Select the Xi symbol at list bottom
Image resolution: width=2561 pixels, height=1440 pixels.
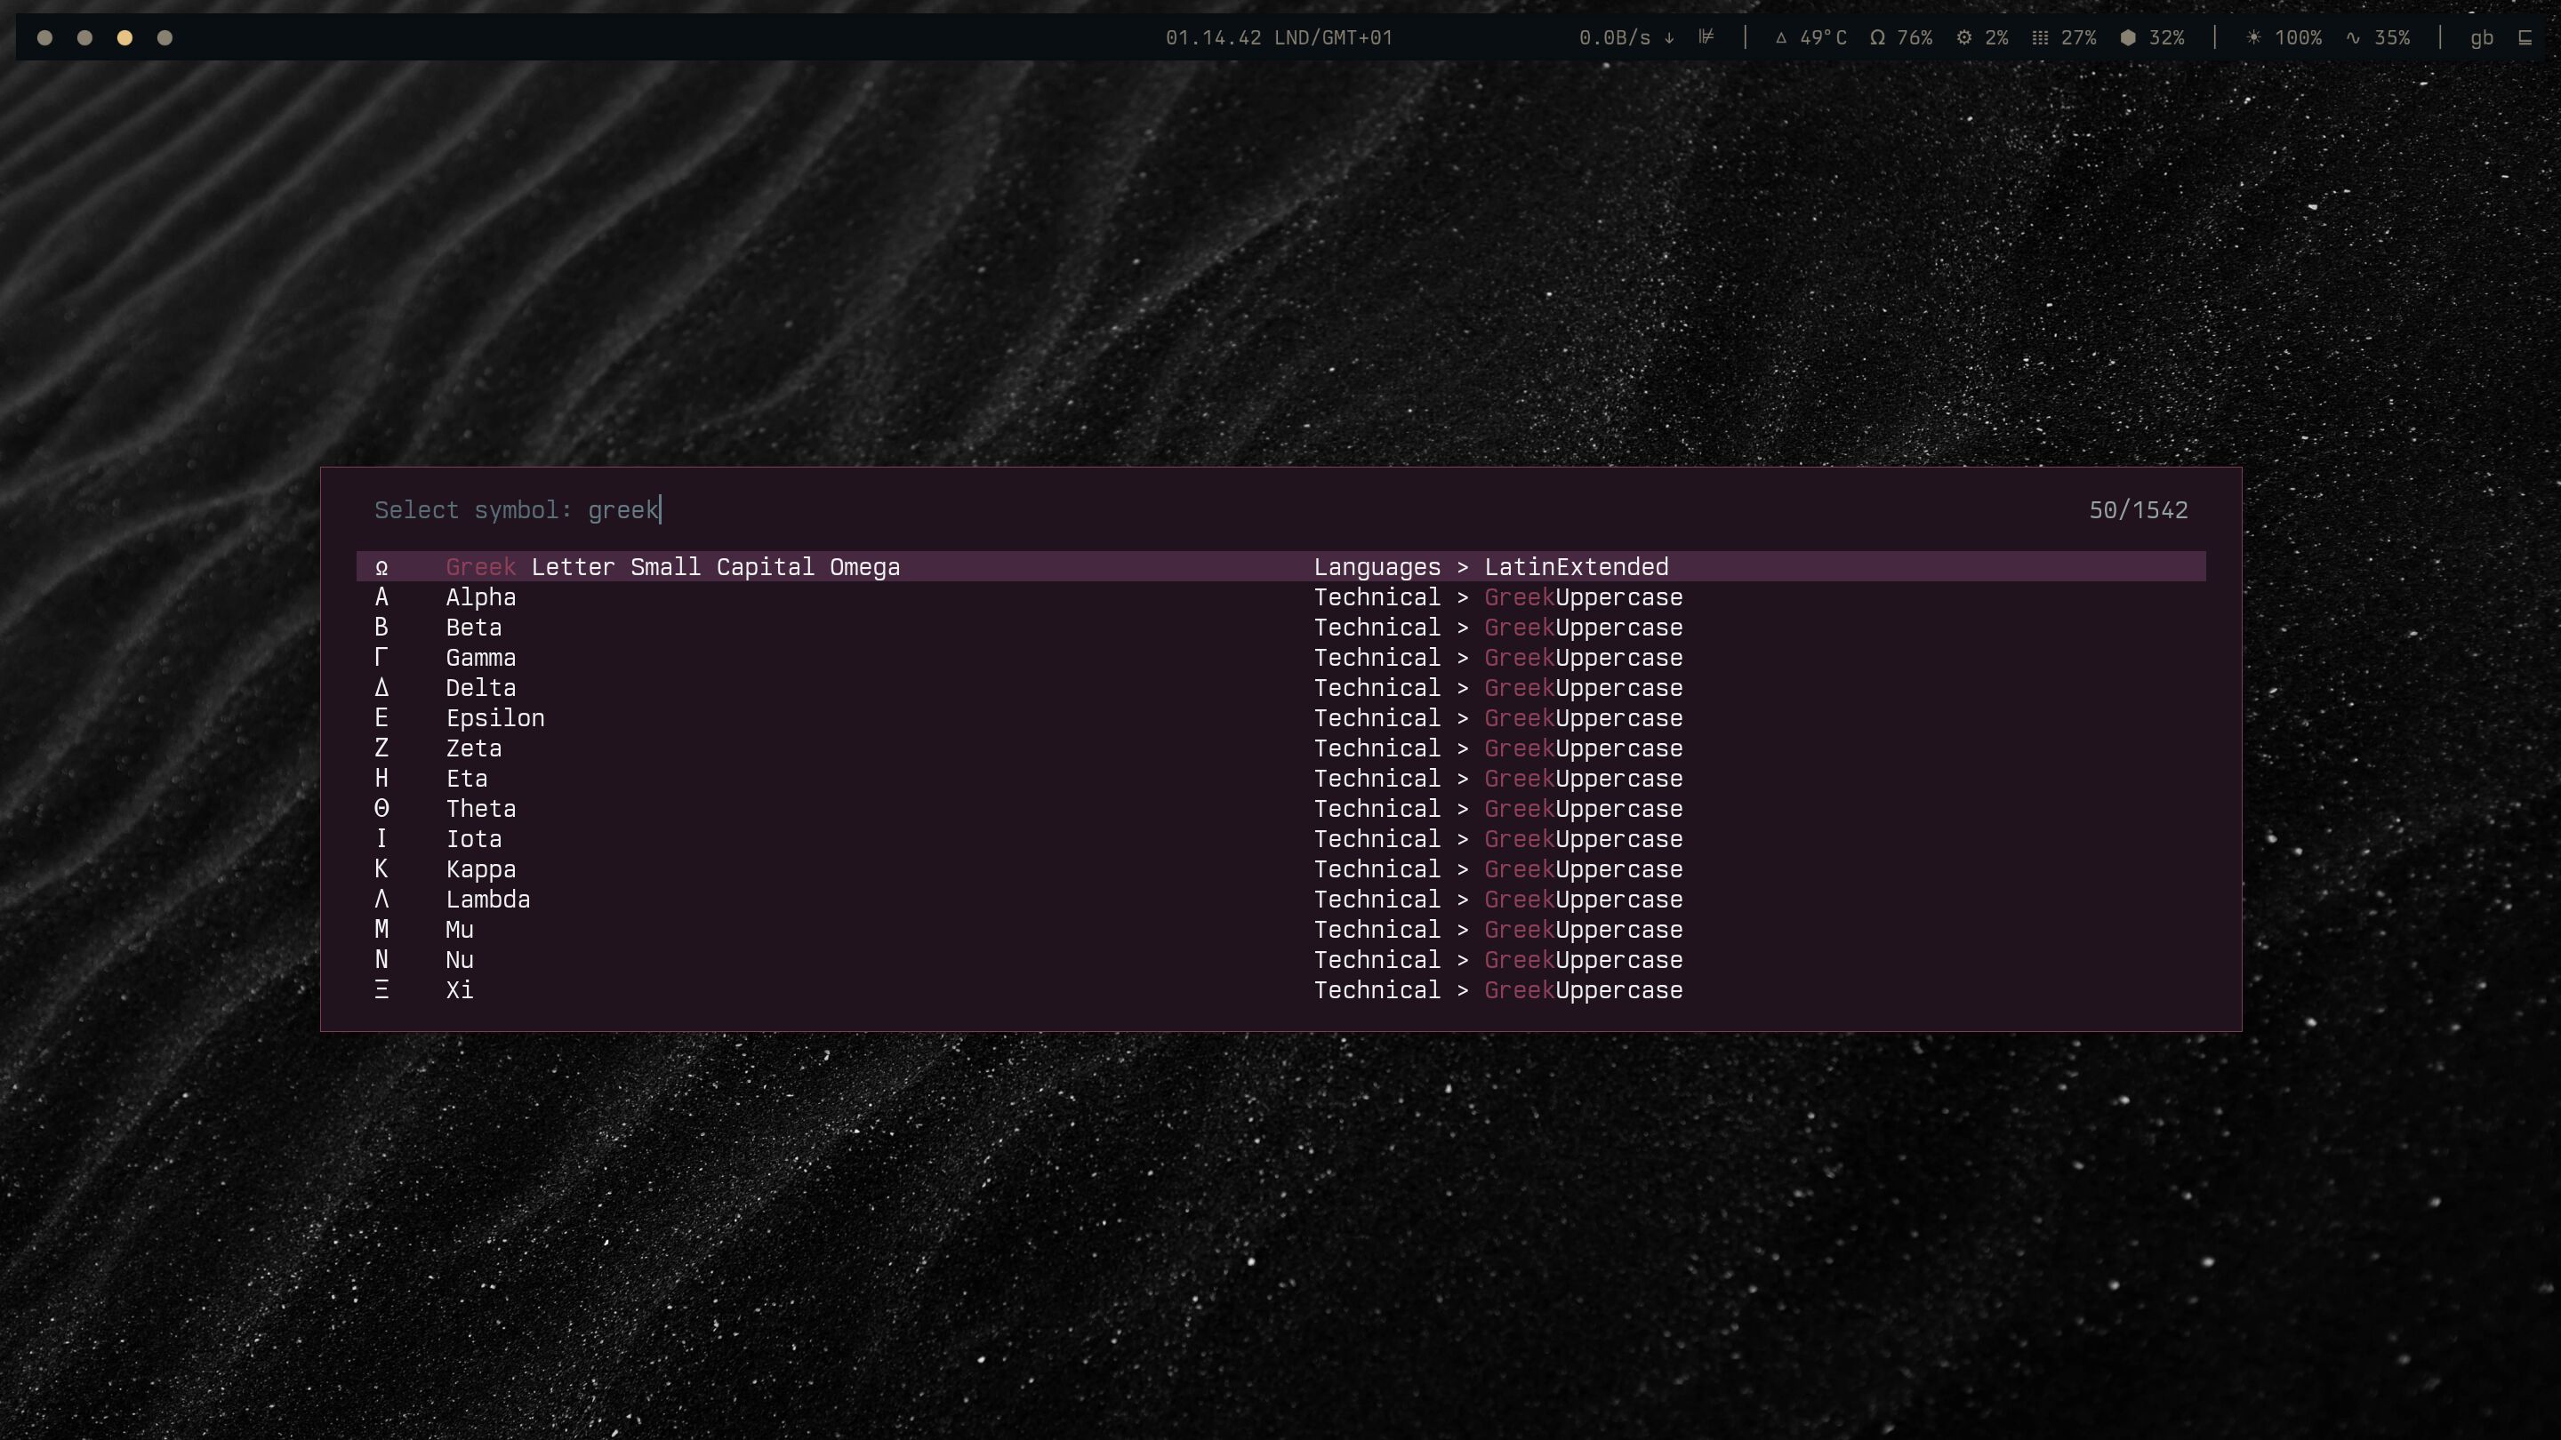click(x=460, y=990)
